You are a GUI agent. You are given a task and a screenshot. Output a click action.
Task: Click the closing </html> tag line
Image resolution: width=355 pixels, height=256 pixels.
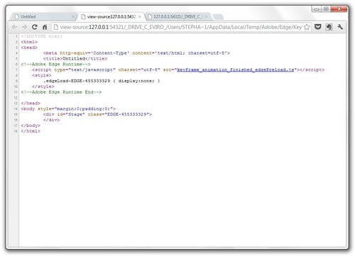tap(31, 131)
